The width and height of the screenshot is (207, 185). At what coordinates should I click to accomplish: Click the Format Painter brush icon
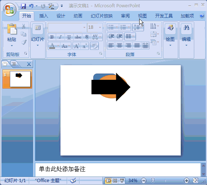(x=24, y=42)
